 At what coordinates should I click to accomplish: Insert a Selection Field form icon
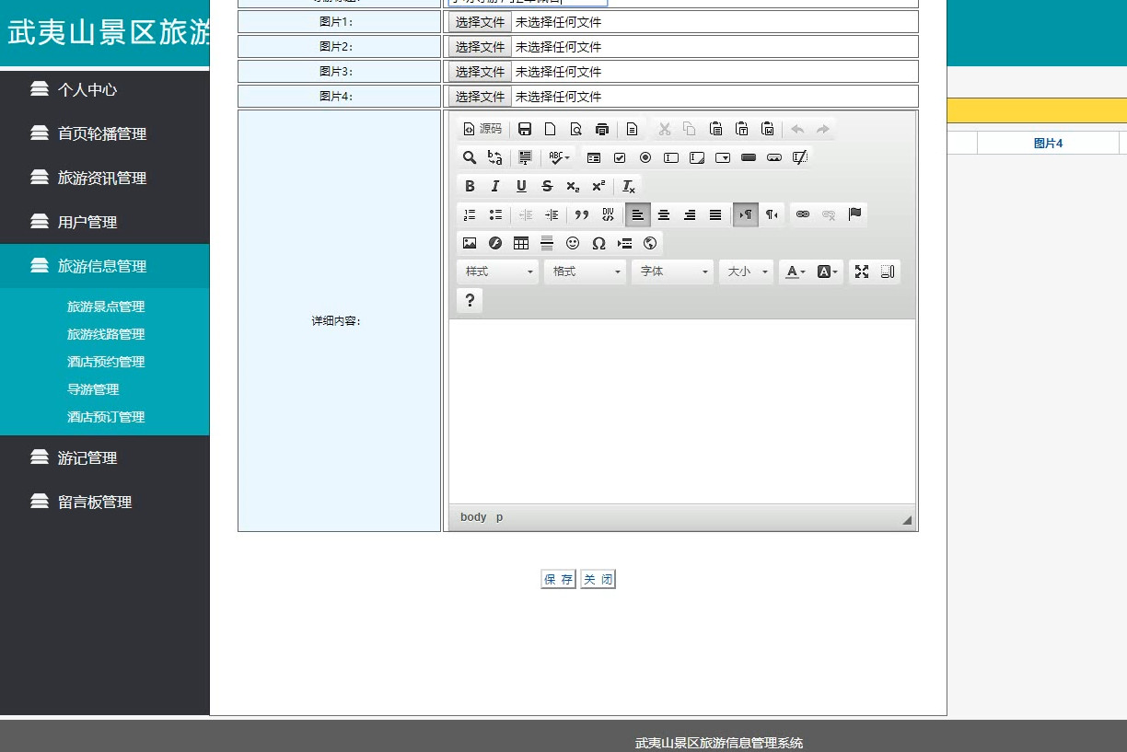click(723, 157)
